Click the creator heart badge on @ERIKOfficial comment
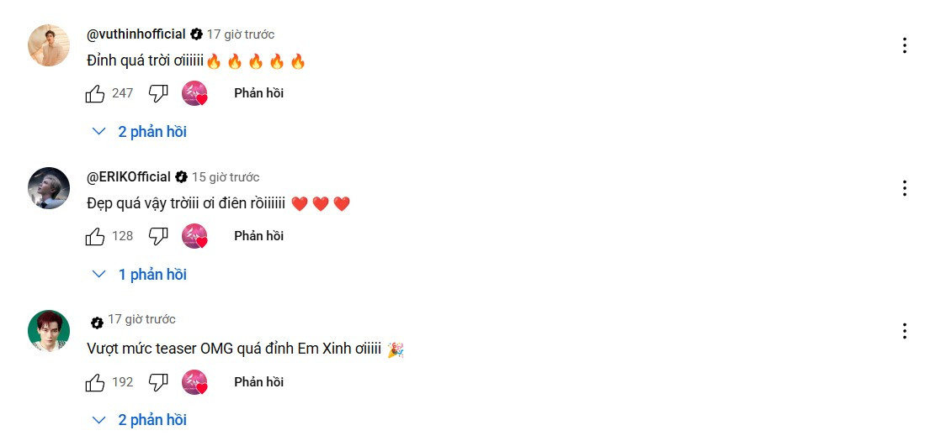The width and height of the screenshot is (941, 441). (x=194, y=236)
